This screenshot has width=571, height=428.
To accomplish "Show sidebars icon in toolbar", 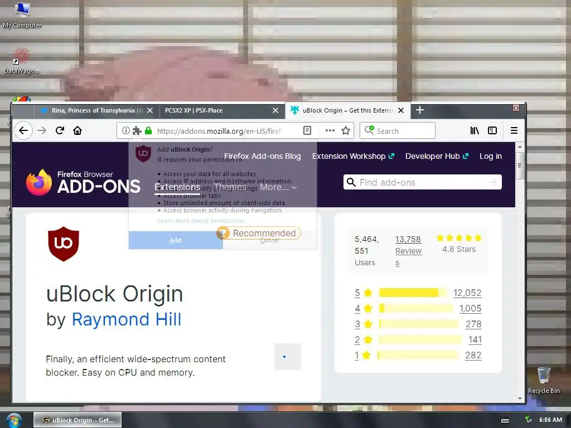I will coord(492,130).
